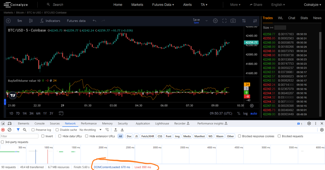Screen dimensions: 325x170
Task: Click the Bitcoin breadcrumb link
Action: 20,12
